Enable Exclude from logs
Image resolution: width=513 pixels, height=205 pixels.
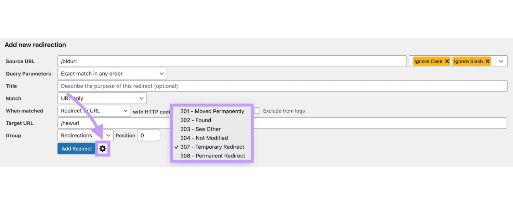tap(257, 110)
